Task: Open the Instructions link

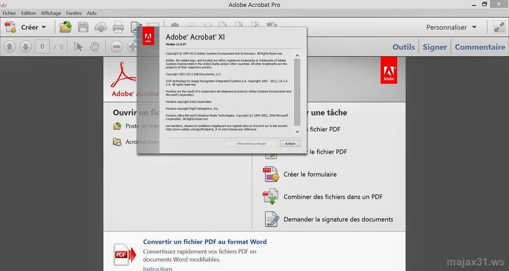Action: point(158,268)
